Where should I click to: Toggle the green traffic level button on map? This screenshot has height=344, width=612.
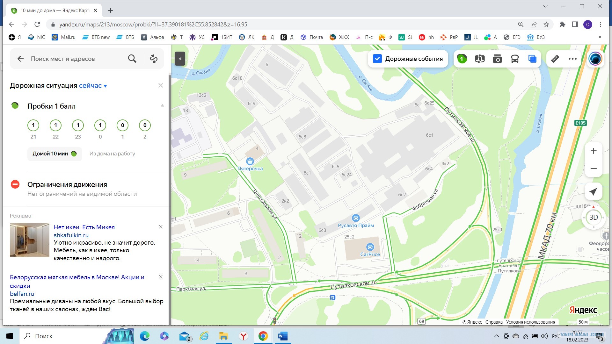(462, 59)
